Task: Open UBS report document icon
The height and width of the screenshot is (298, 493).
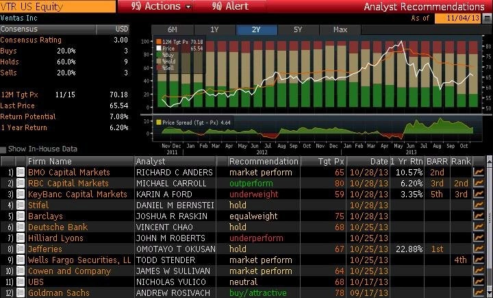Action: 21,282
